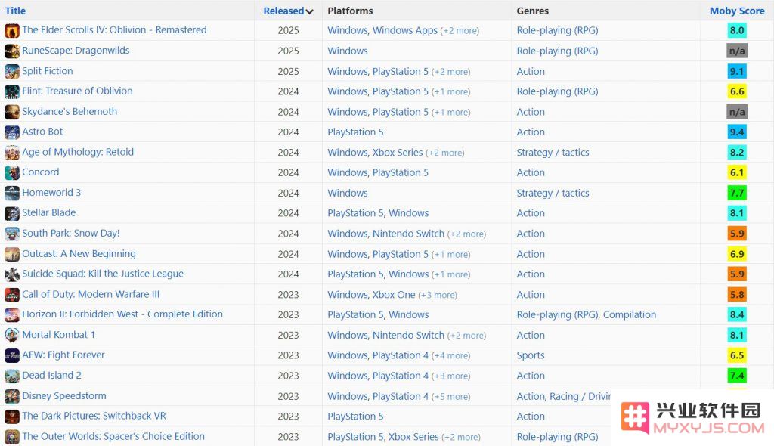Screen dimensions: 774x446
Task: Click the Windows Apps platform for Oblivion Remastered
Action: [x=405, y=31]
